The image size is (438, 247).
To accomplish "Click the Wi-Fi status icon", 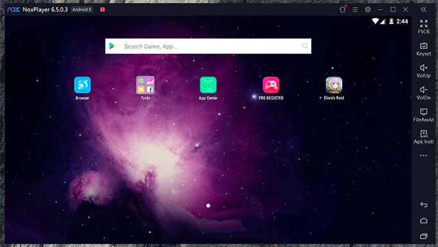I will pyautogui.click(x=376, y=21).
